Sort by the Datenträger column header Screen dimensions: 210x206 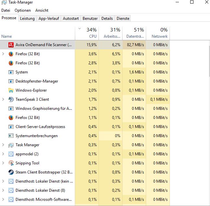tap(134, 33)
